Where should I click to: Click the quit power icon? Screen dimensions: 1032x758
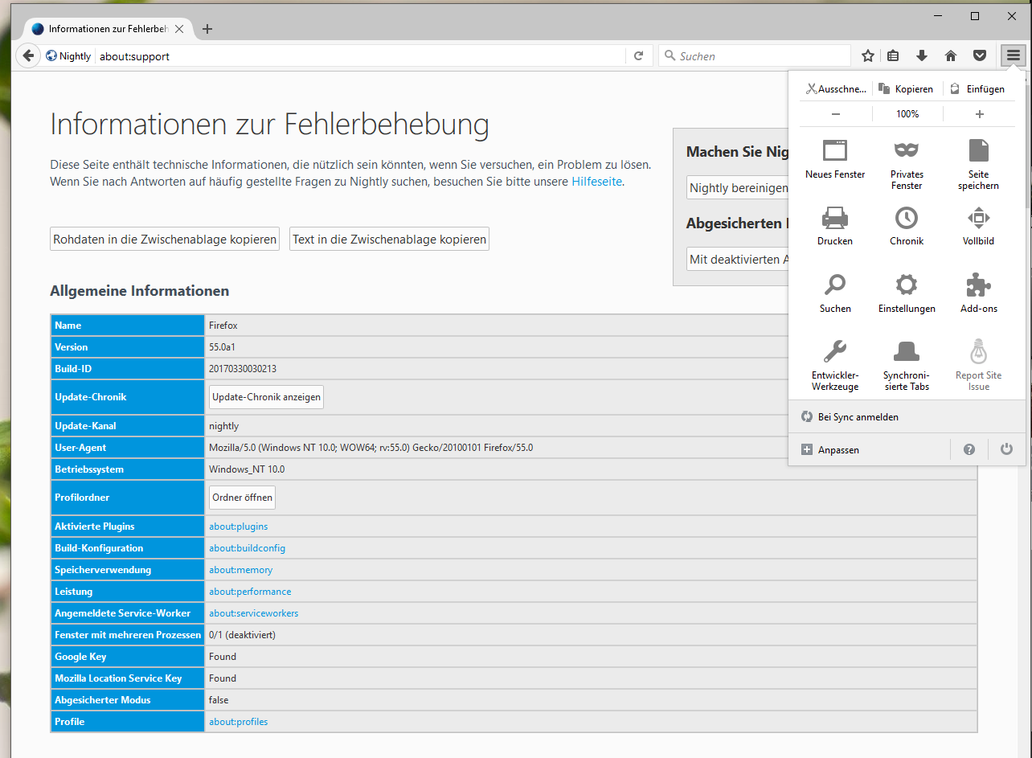tap(1006, 449)
